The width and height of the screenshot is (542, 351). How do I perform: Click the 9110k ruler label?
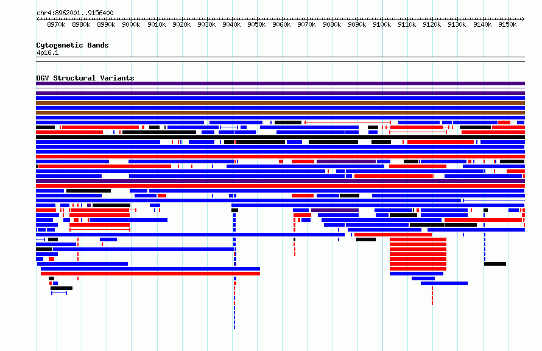407,24
